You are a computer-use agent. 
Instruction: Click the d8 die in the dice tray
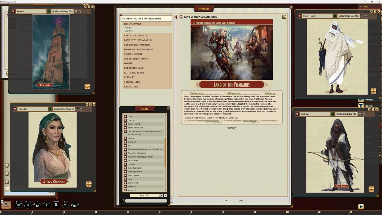tap(46, 205)
